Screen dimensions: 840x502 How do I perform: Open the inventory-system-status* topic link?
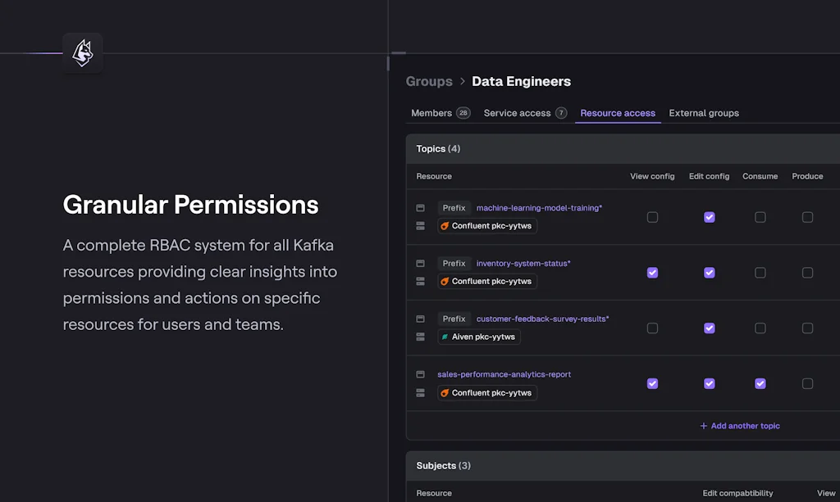523,264
